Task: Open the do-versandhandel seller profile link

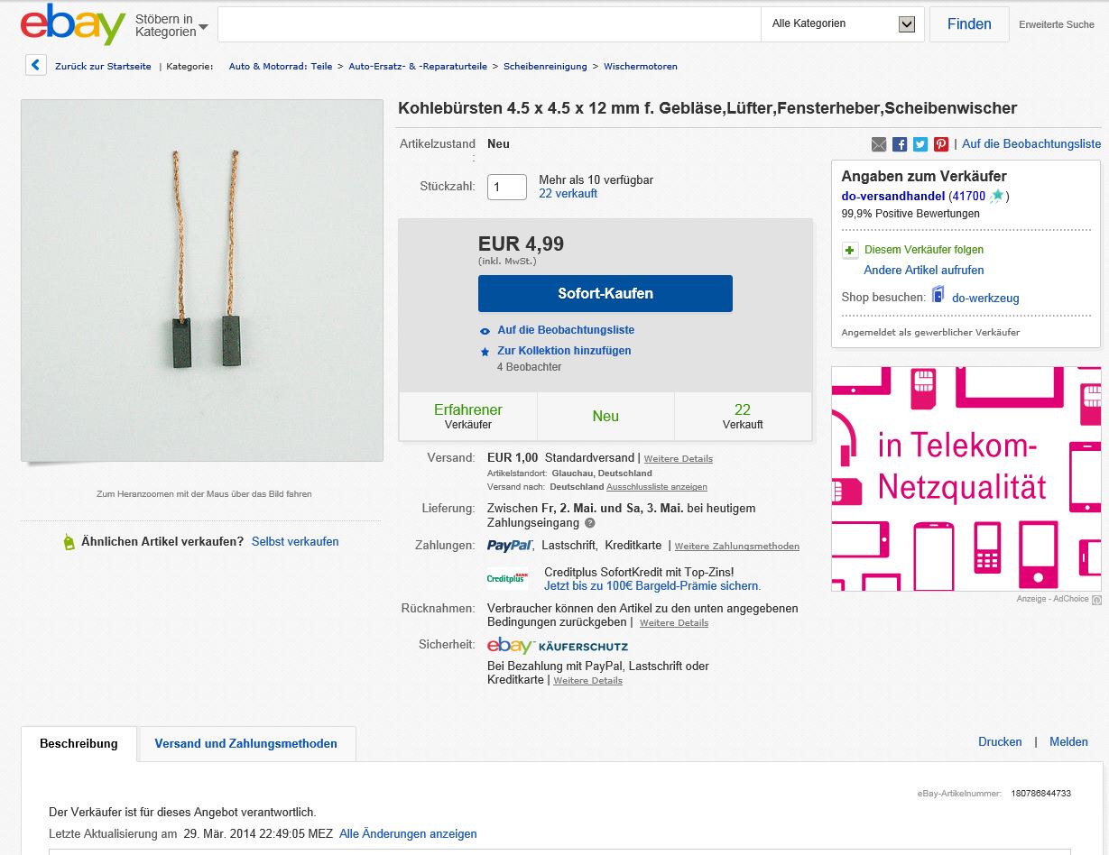Action: click(x=892, y=196)
